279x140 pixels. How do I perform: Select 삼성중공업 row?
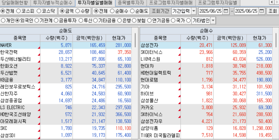coord(66,101)
